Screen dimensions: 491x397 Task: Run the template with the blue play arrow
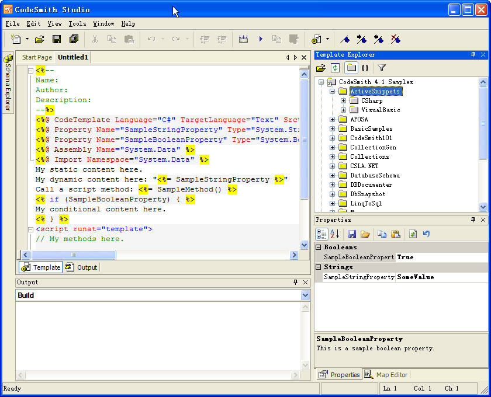coord(261,39)
